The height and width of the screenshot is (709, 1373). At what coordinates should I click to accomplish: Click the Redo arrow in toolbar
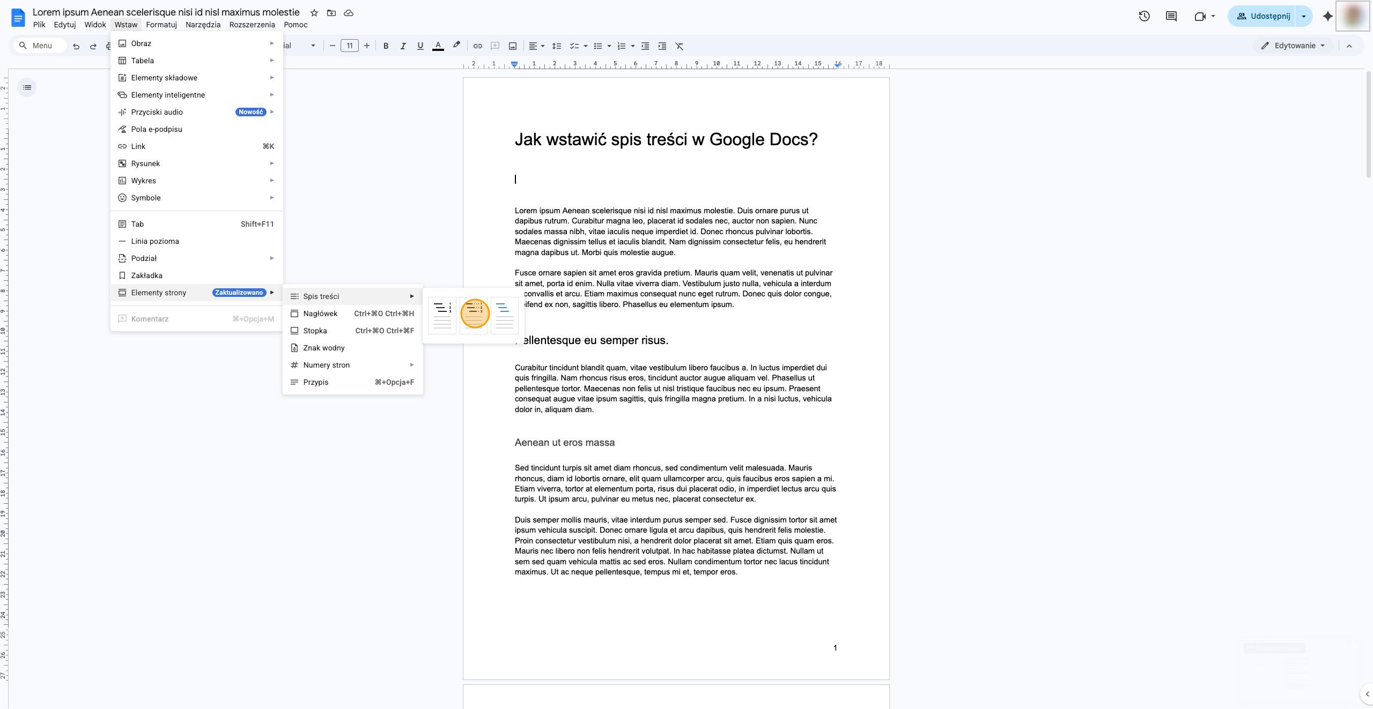(93, 46)
